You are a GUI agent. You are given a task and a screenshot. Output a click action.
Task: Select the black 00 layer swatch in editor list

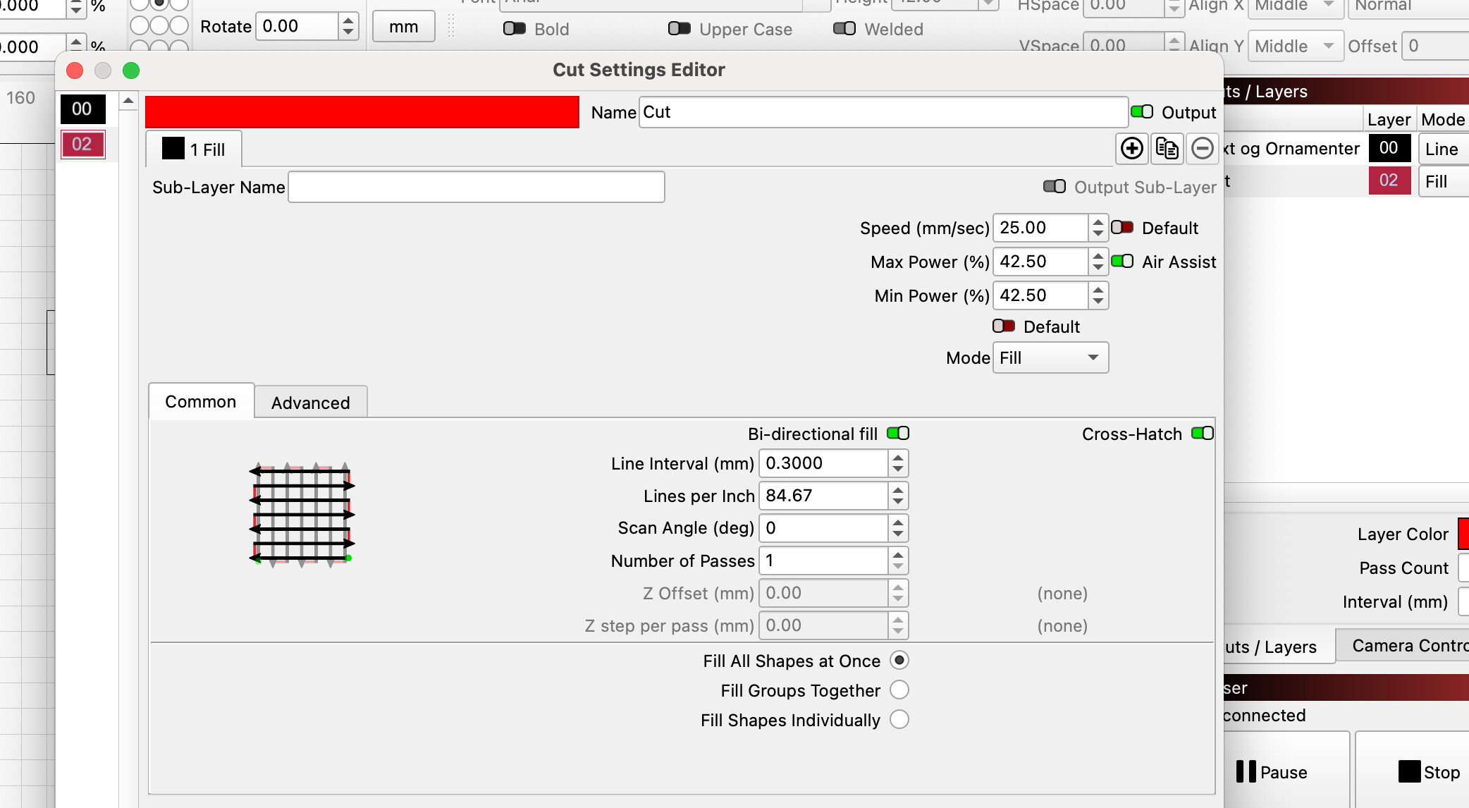(82, 109)
